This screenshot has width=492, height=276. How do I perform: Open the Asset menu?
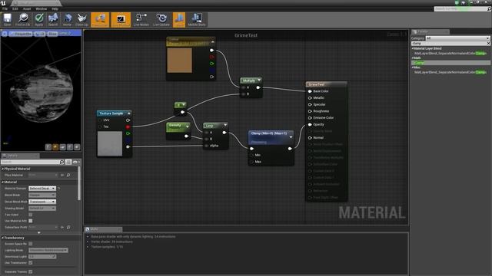tap(27, 8)
